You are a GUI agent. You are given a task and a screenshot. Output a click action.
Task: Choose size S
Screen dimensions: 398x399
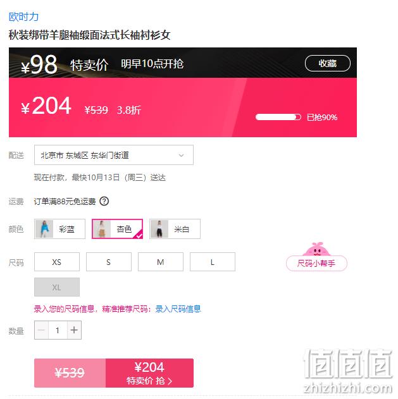coord(109,262)
